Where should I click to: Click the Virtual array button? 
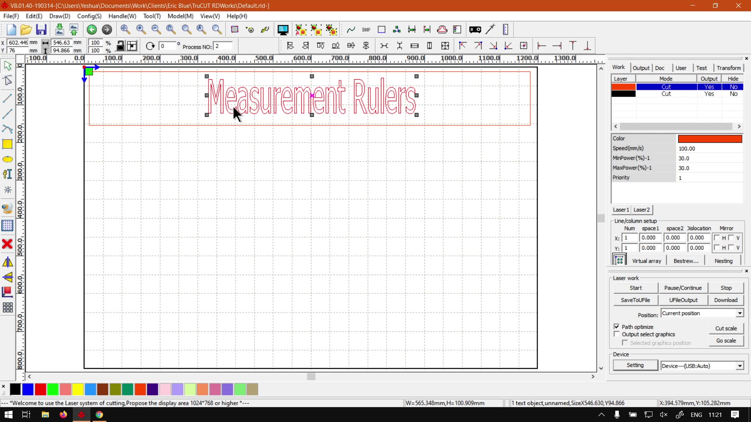pos(646,261)
